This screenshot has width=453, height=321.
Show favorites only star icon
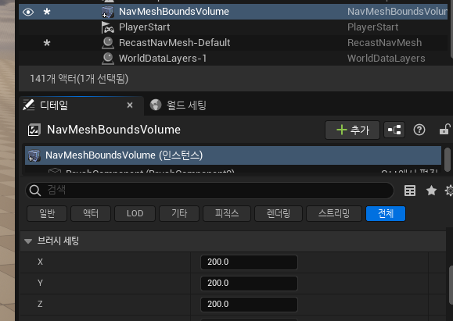point(431,191)
